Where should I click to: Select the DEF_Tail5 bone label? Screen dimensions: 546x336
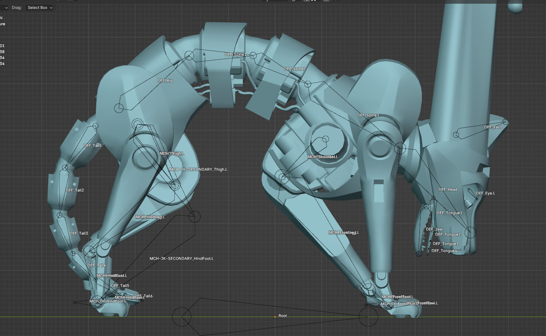point(120,286)
